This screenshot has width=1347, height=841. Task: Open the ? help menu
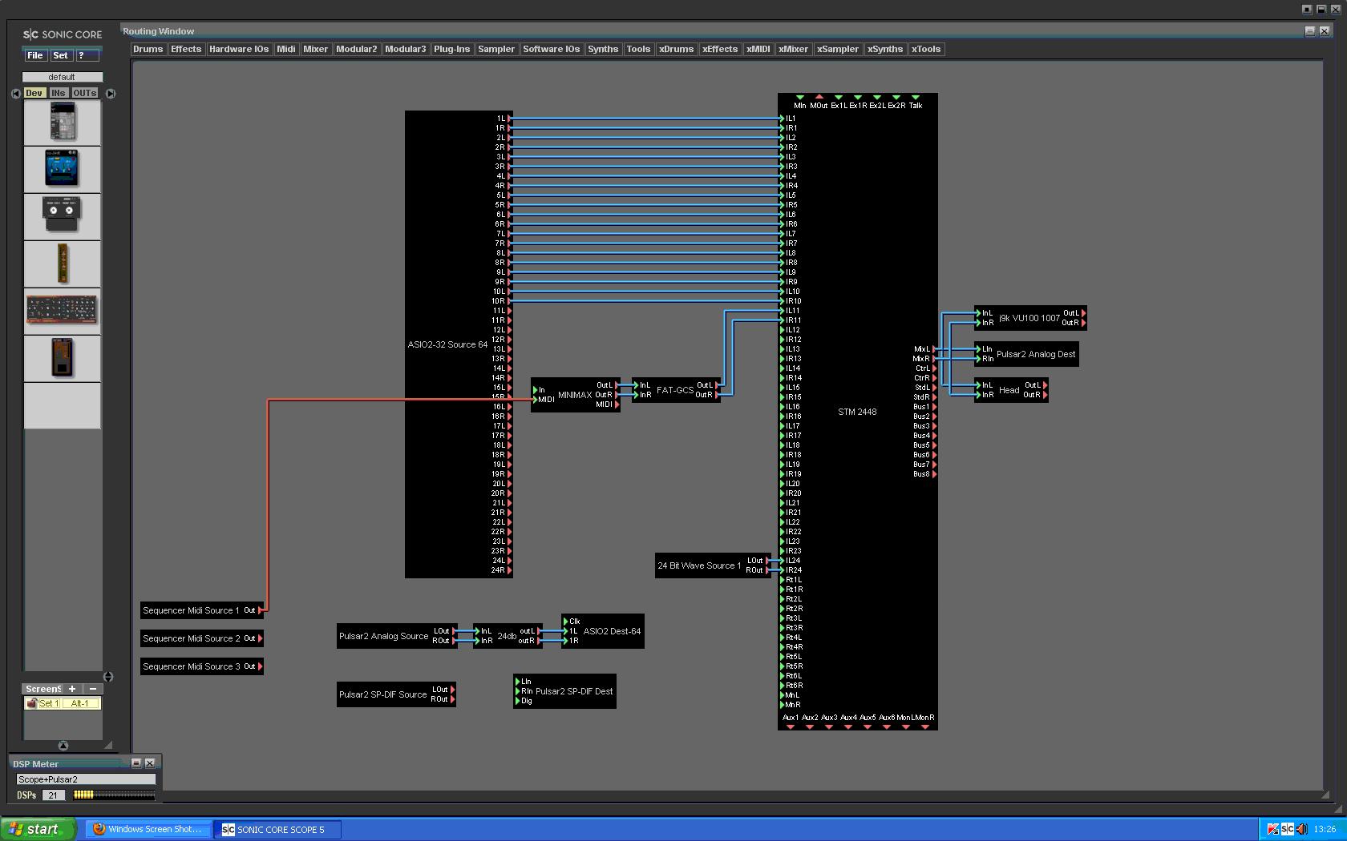pyautogui.click(x=87, y=55)
